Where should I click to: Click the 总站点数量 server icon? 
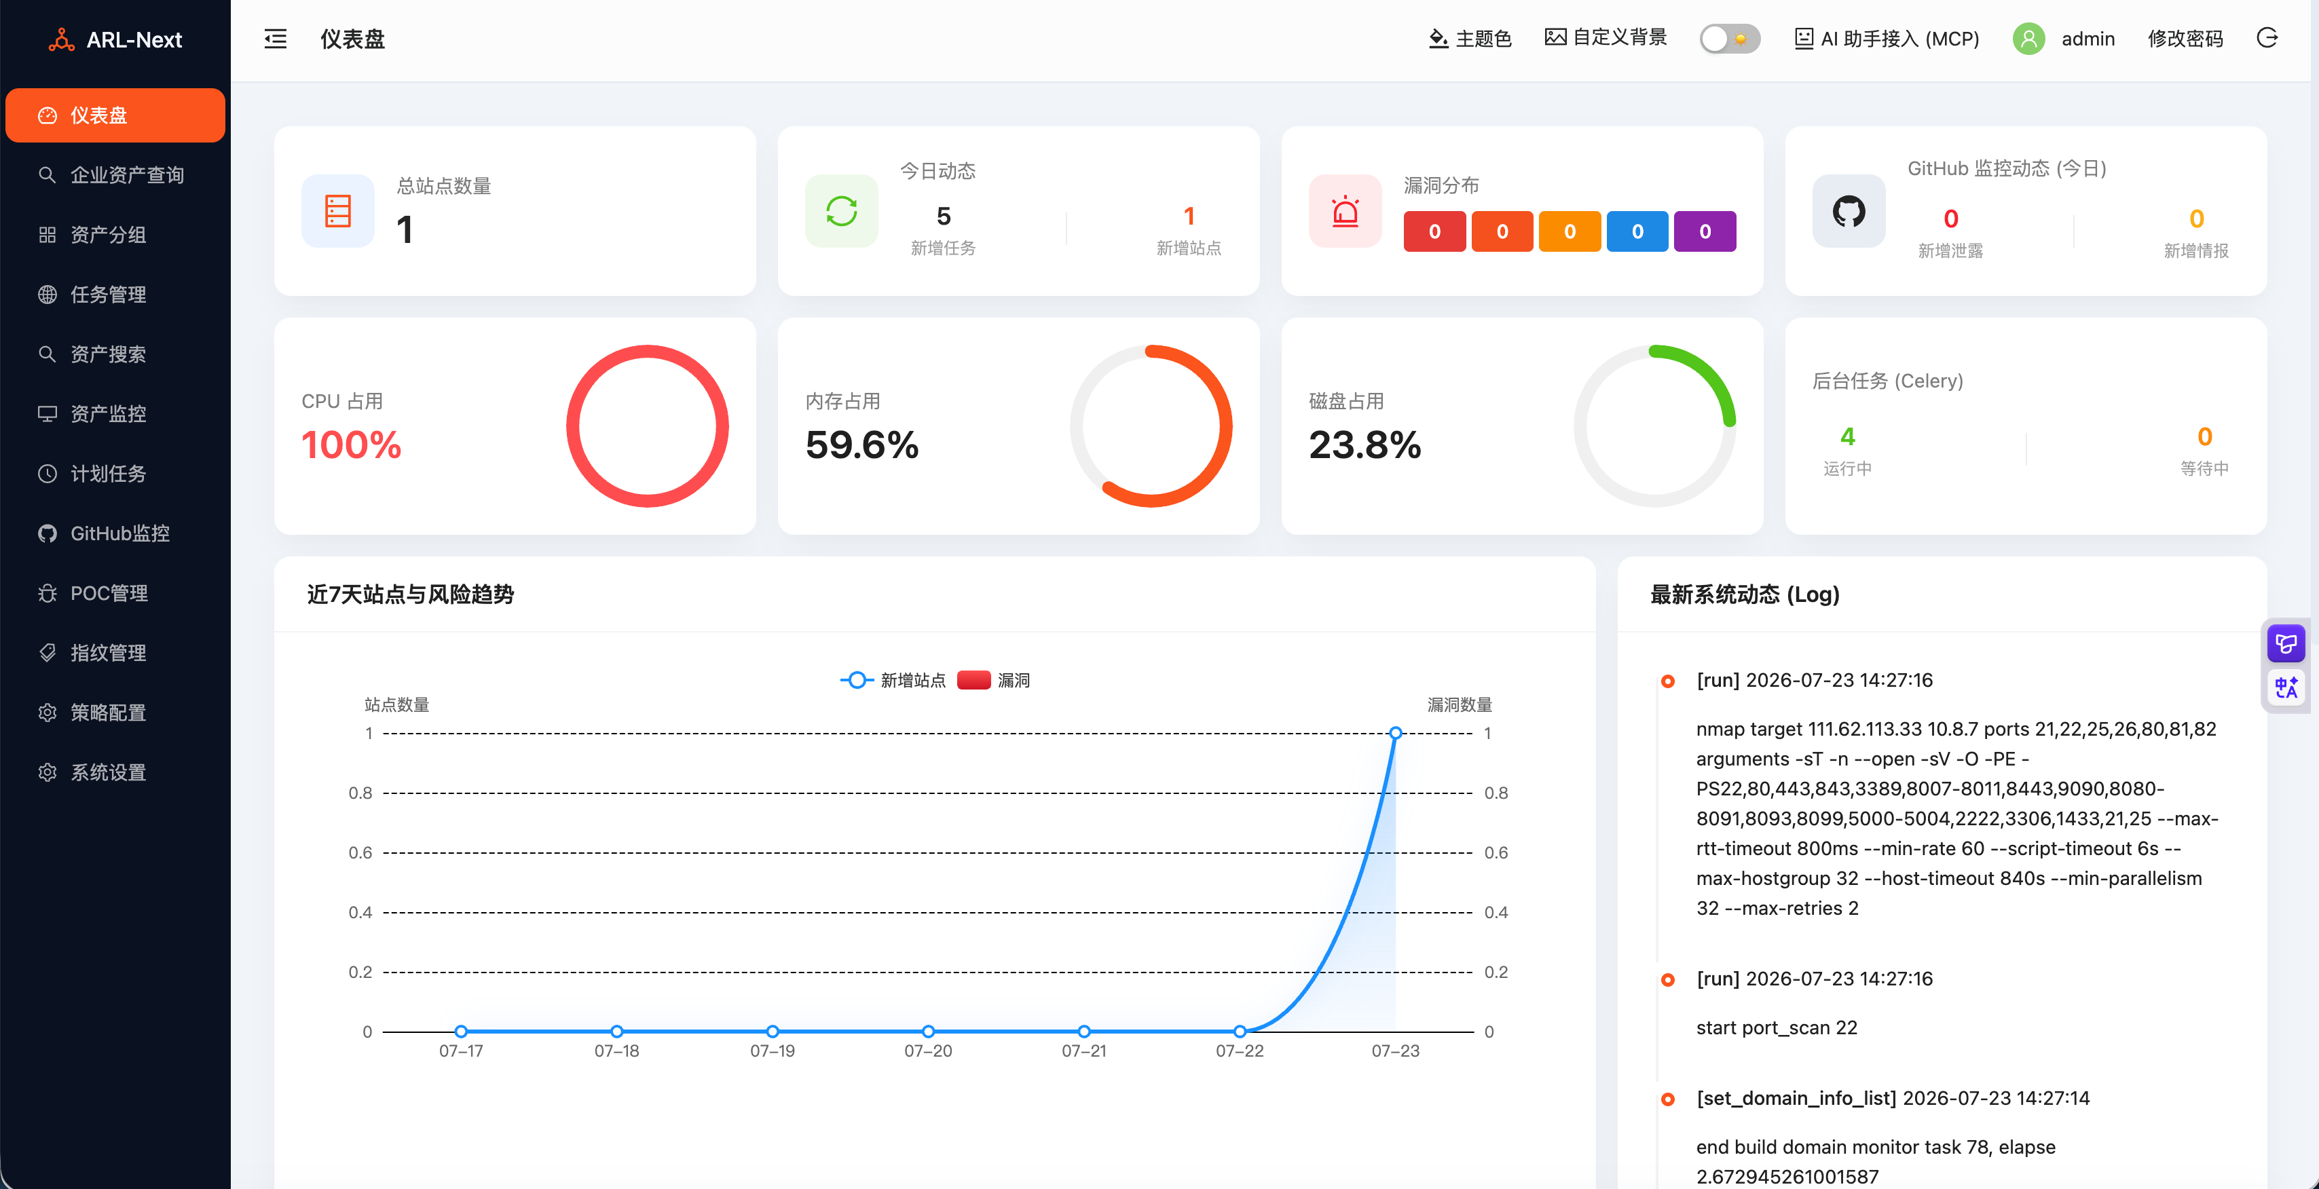337,210
